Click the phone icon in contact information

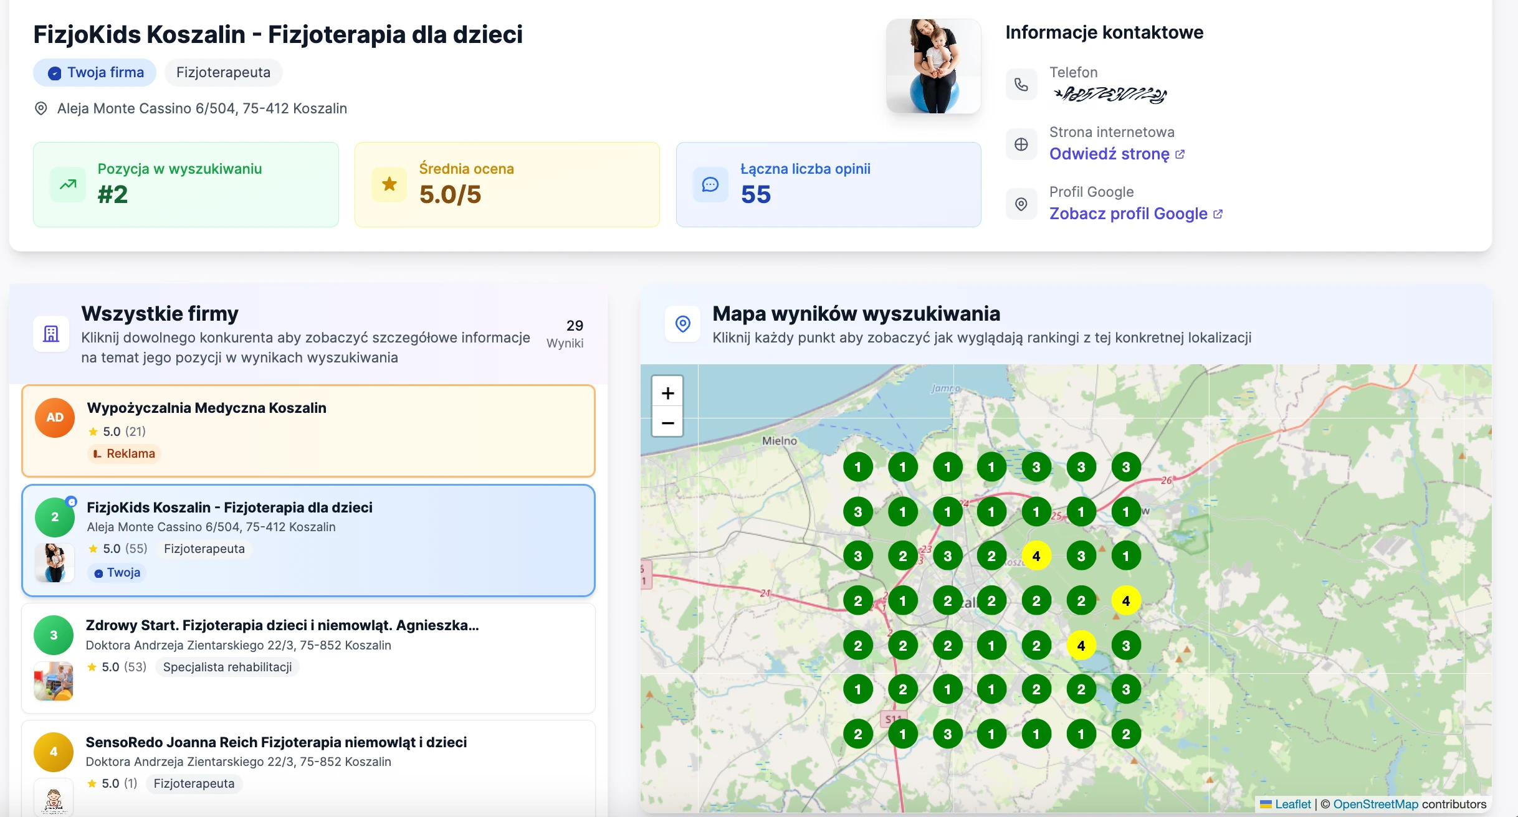click(1022, 84)
